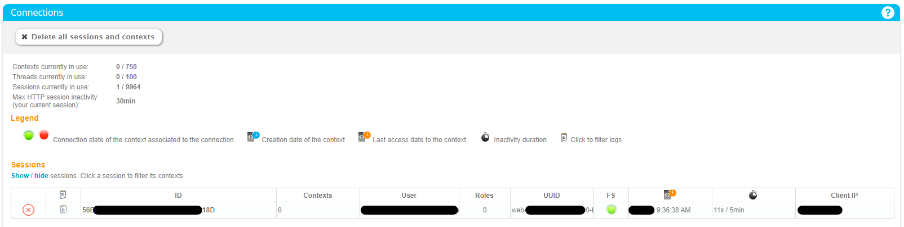Click the creation date legend icon
Image resolution: width=904 pixels, height=227 pixels.
pyautogui.click(x=253, y=136)
